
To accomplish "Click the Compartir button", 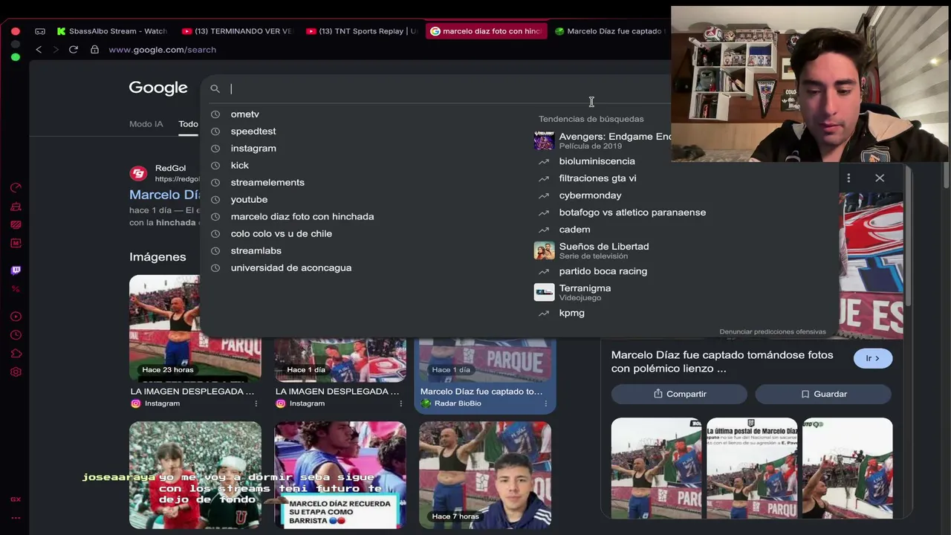I will [679, 394].
